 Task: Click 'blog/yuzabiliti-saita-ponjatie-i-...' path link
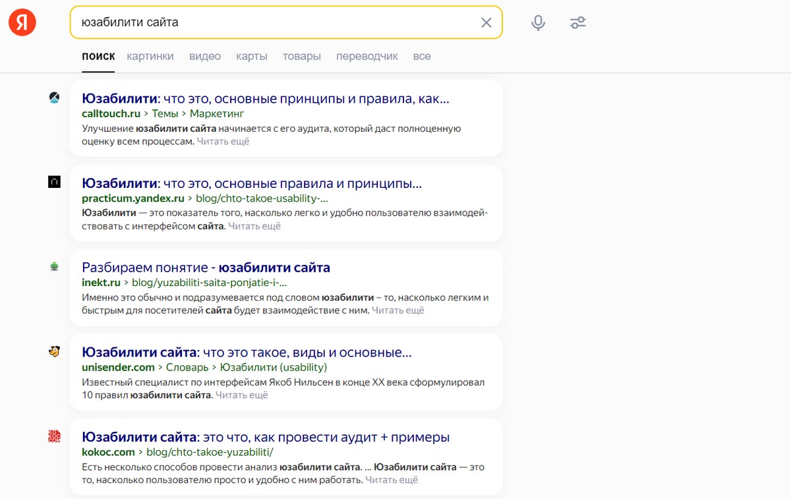209,283
